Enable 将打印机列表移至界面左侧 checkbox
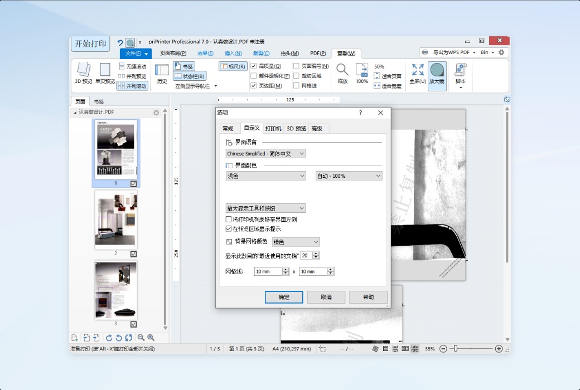 (x=229, y=219)
